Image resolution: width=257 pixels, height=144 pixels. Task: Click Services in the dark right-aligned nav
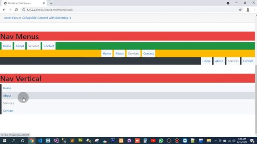pyautogui.click(x=233, y=61)
